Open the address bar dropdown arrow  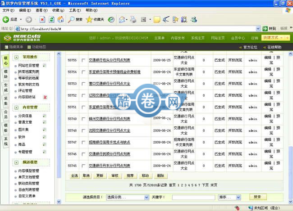pyautogui.click(x=258, y=28)
